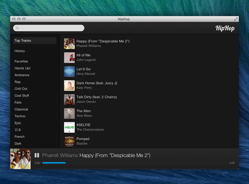Select the 日本 playlist
Image resolution: width=249 pixels, height=184 pixels.
point(18,130)
